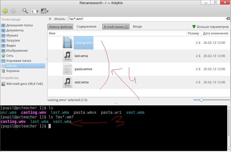Image resolution: width=231 pixels, height=152 pixels.
Task: Sort by the Размер column header
Action: pyautogui.click(x=193, y=33)
